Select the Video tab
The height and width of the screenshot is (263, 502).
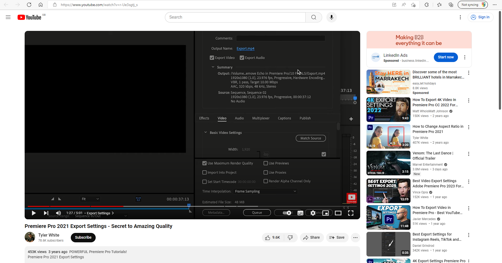(222, 118)
